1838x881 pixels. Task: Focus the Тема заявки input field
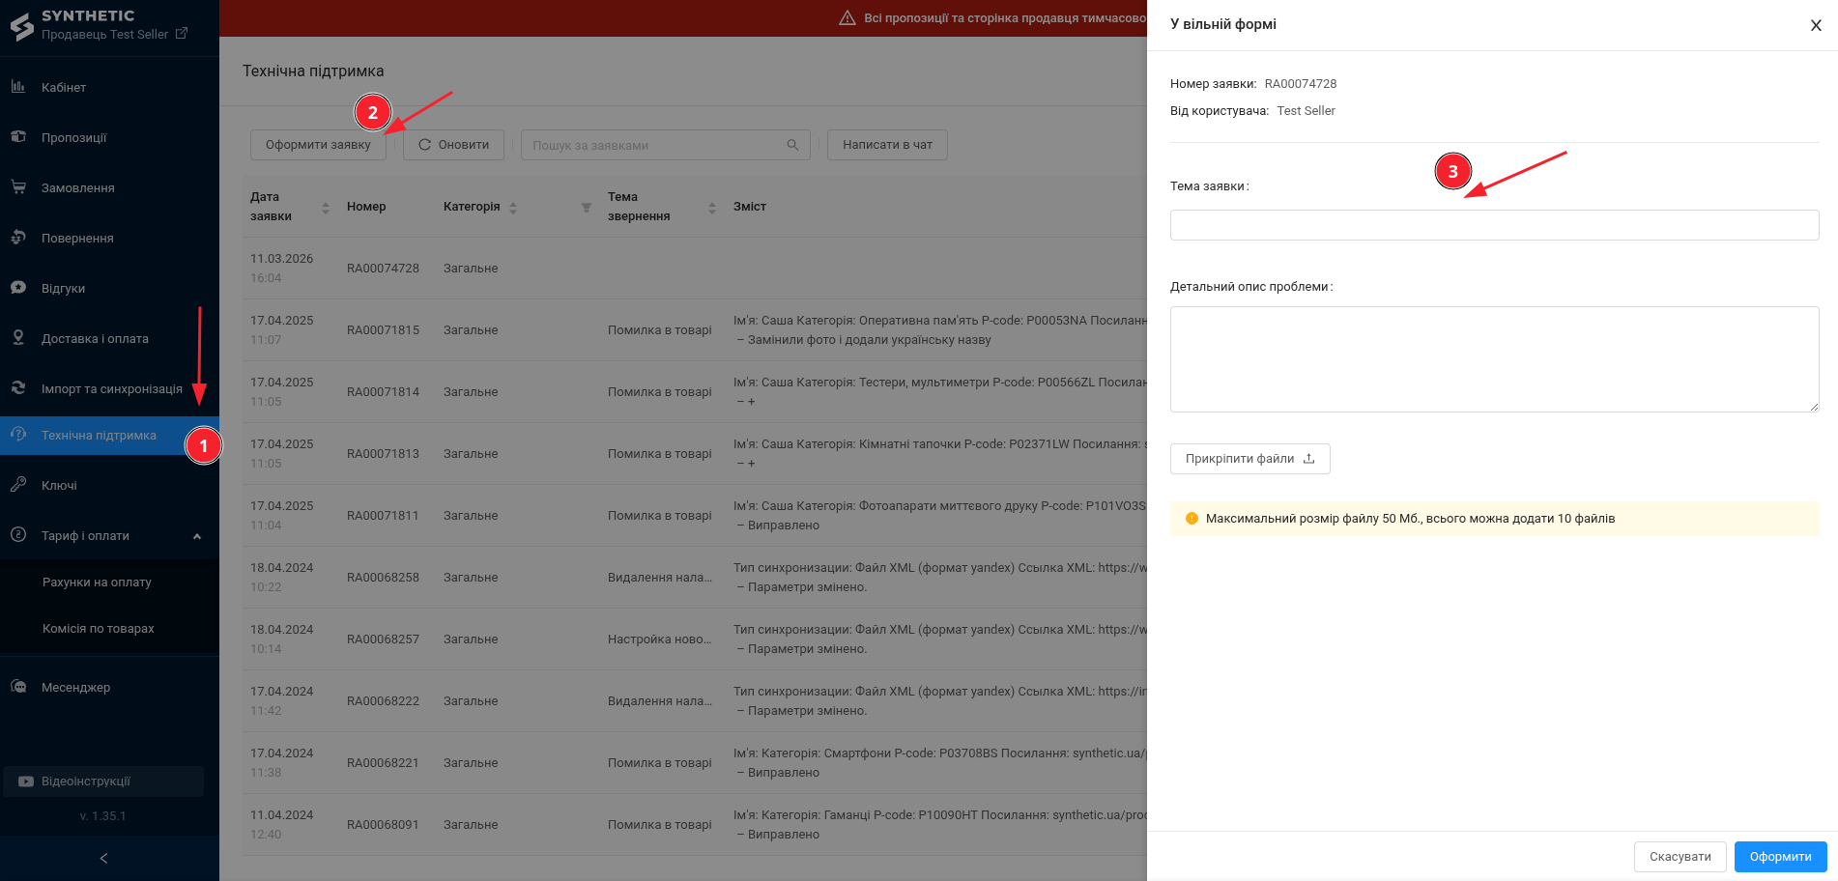click(x=1494, y=225)
